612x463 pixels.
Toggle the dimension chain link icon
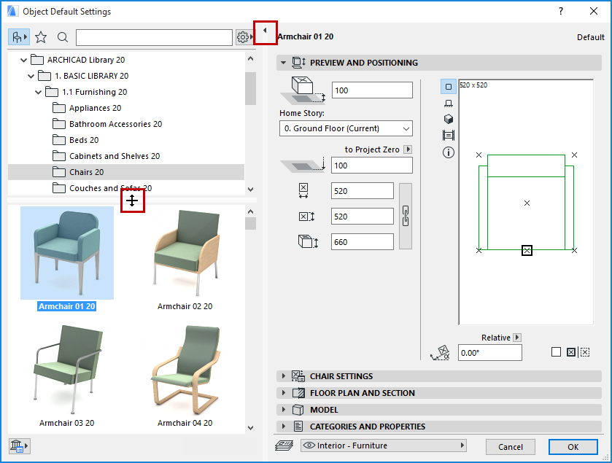(406, 216)
